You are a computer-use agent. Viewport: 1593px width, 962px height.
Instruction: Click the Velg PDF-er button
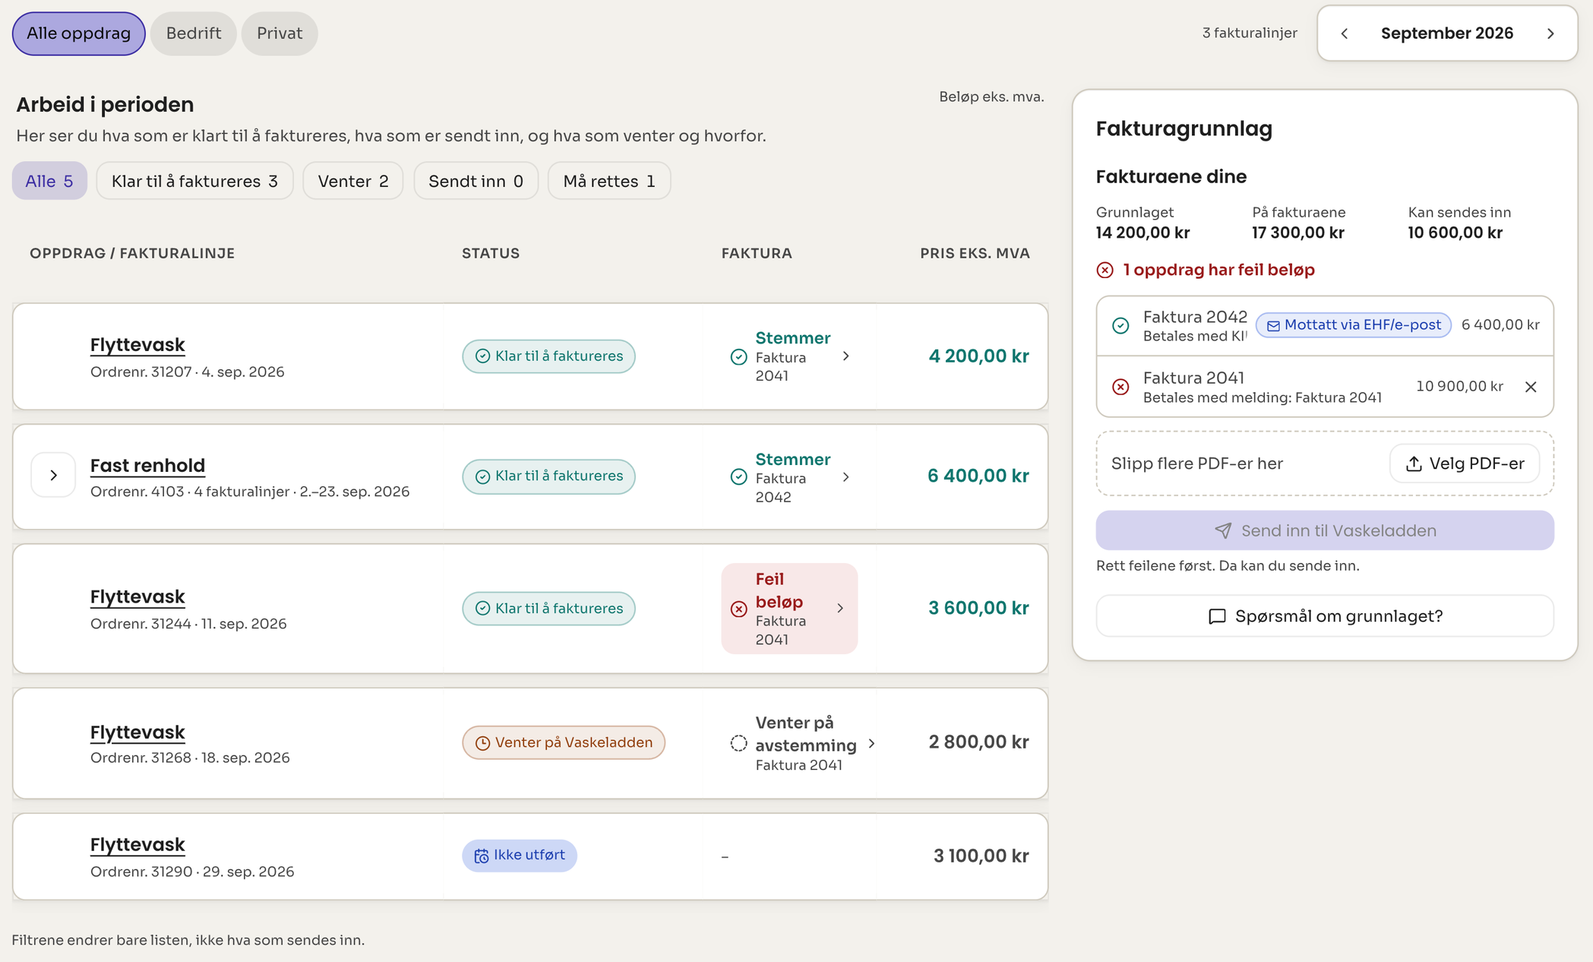click(x=1465, y=464)
